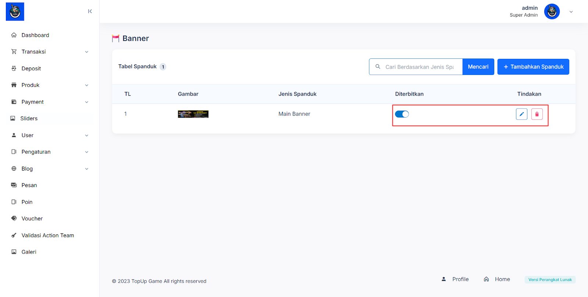The height and width of the screenshot is (297, 588).
Task: Click the Voucher tag icon
Action: click(x=14, y=218)
